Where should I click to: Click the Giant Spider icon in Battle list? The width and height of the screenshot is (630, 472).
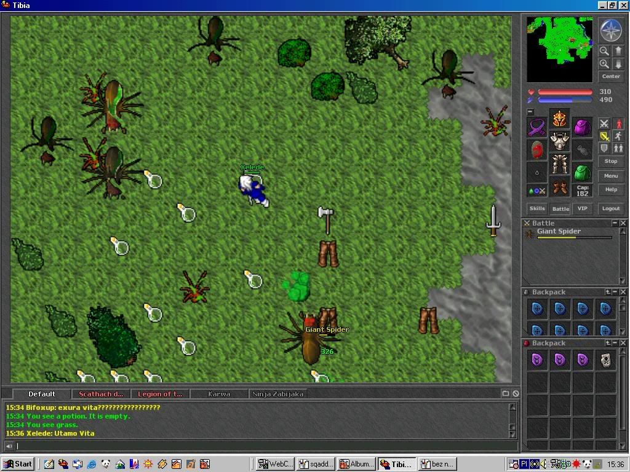530,234
